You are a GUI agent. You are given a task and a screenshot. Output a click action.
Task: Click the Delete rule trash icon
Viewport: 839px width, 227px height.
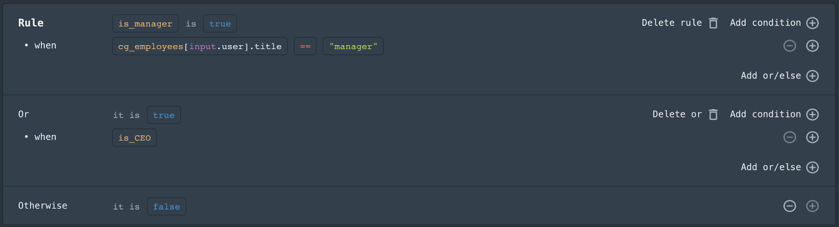[x=713, y=23]
